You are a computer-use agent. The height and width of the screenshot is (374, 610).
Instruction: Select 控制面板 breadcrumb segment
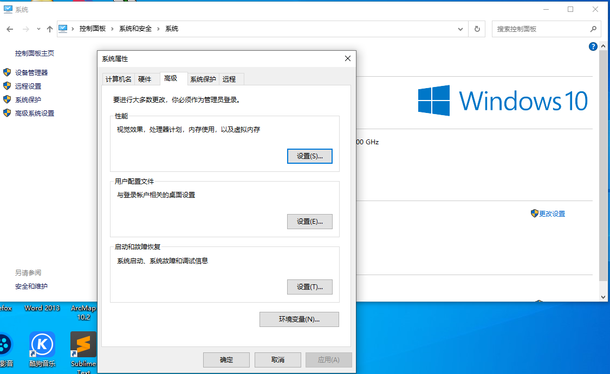(93, 29)
